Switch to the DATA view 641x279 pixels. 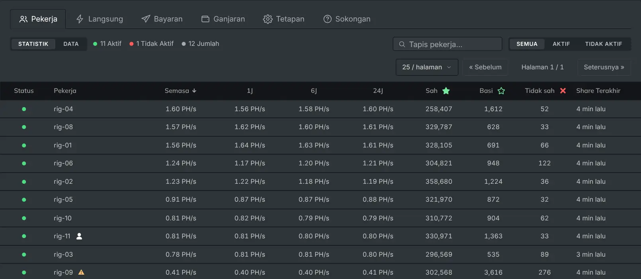71,44
